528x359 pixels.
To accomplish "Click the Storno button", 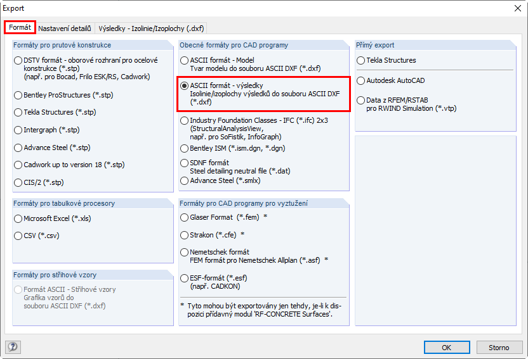I will [498, 347].
